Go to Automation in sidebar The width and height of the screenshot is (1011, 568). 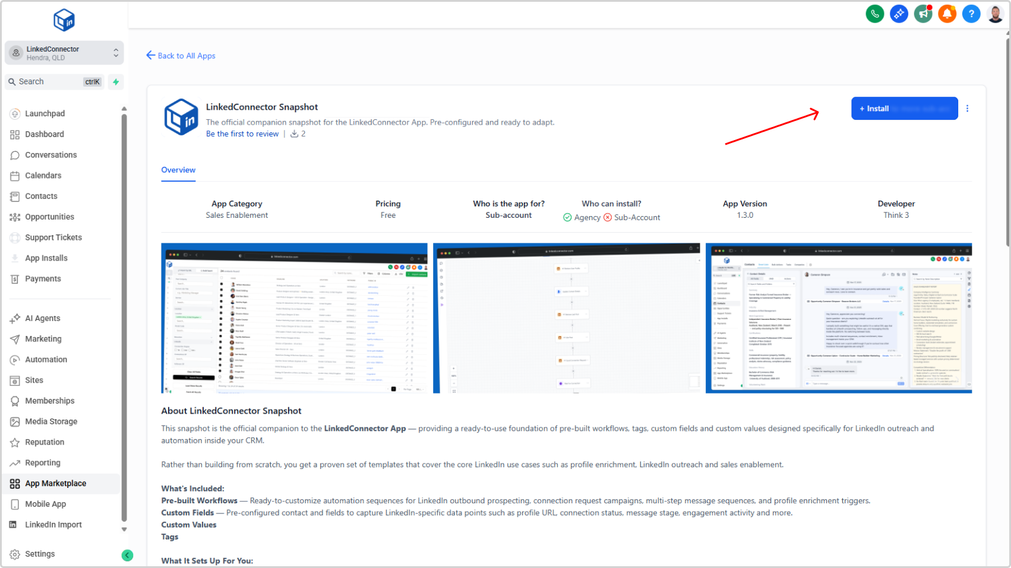tap(46, 360)
